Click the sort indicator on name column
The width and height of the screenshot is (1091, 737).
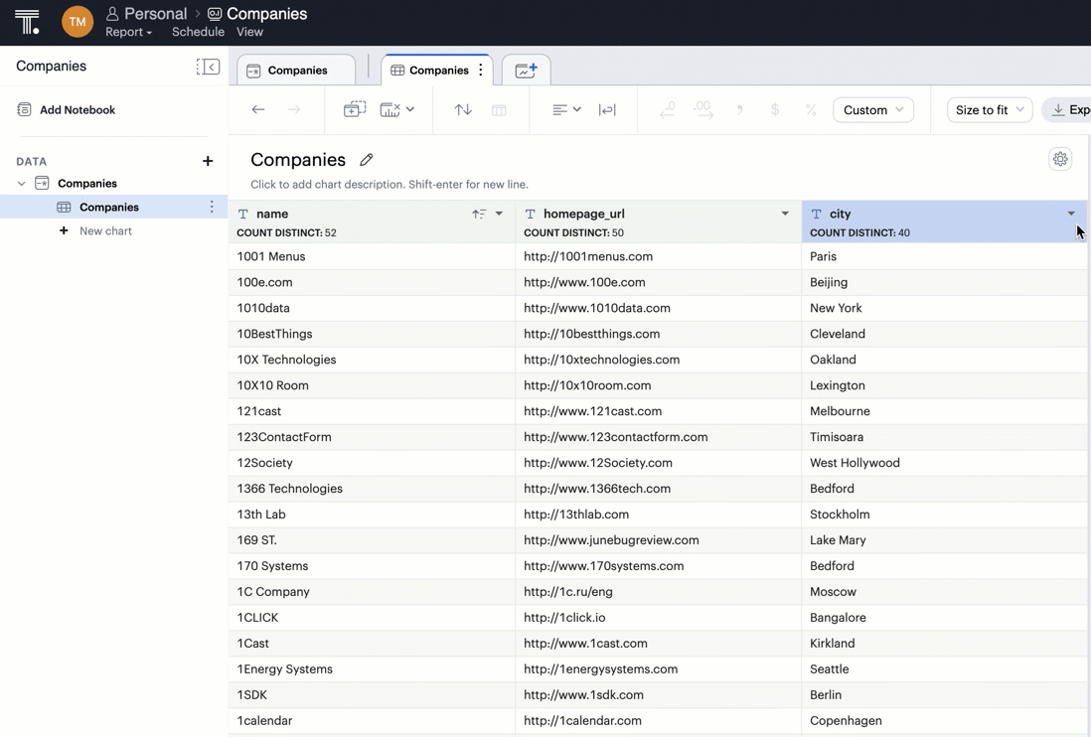click(479, 214)
